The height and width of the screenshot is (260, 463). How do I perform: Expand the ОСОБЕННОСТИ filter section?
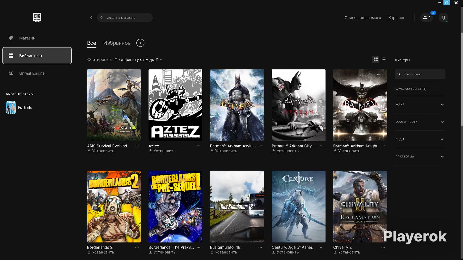(420, 122)
